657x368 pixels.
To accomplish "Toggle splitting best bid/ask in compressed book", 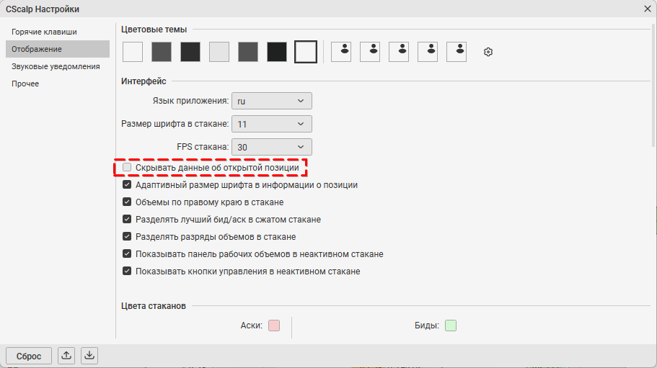I will 127,219.
